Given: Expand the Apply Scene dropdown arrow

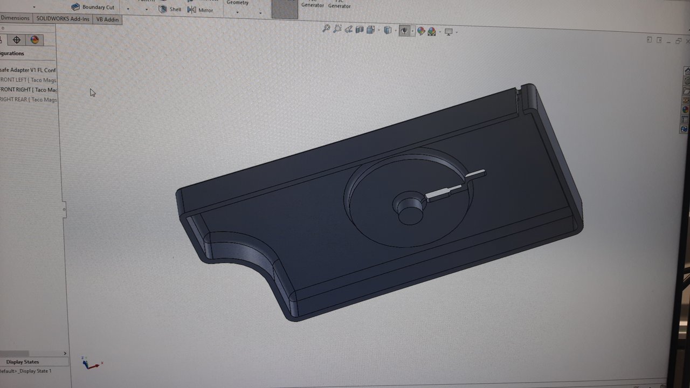Looking at the screenshot, I should [x=439, y=32].
